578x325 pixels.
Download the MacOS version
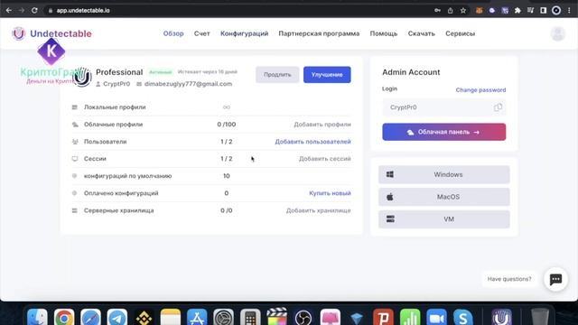tap(443, 197)
